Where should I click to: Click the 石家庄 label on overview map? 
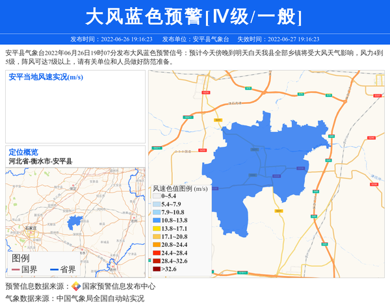click(31, 228)
